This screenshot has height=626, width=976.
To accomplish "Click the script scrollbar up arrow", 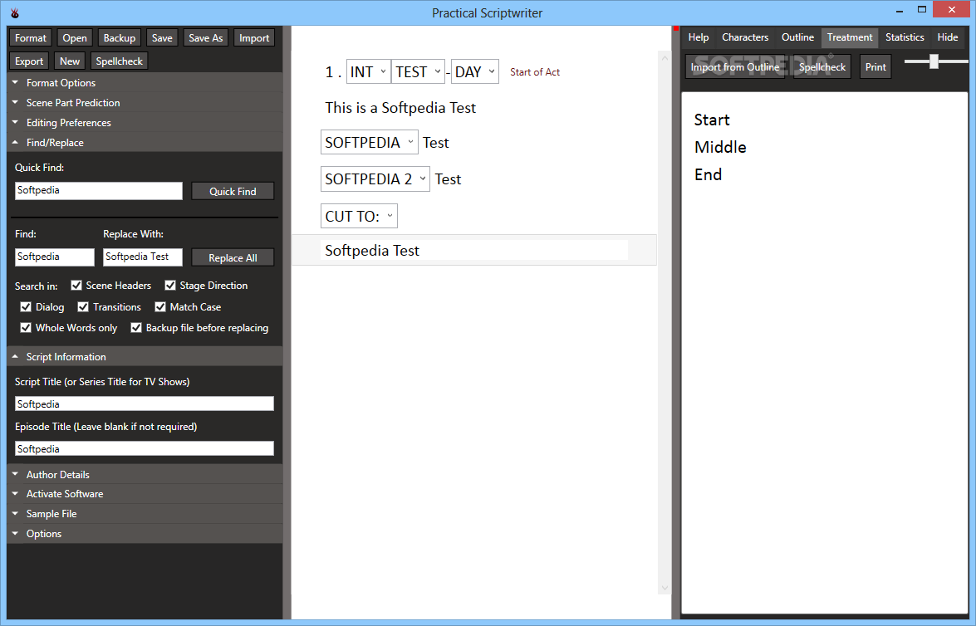I will (665, 58).
